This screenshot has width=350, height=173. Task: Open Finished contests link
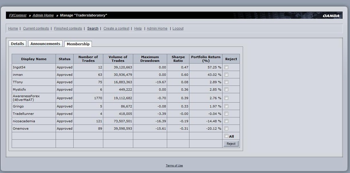pos(68,29)
